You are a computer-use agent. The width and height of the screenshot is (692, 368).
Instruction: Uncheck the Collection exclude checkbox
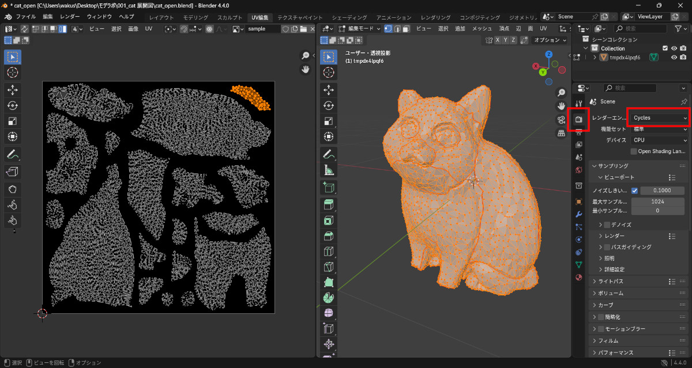[665, 48]
